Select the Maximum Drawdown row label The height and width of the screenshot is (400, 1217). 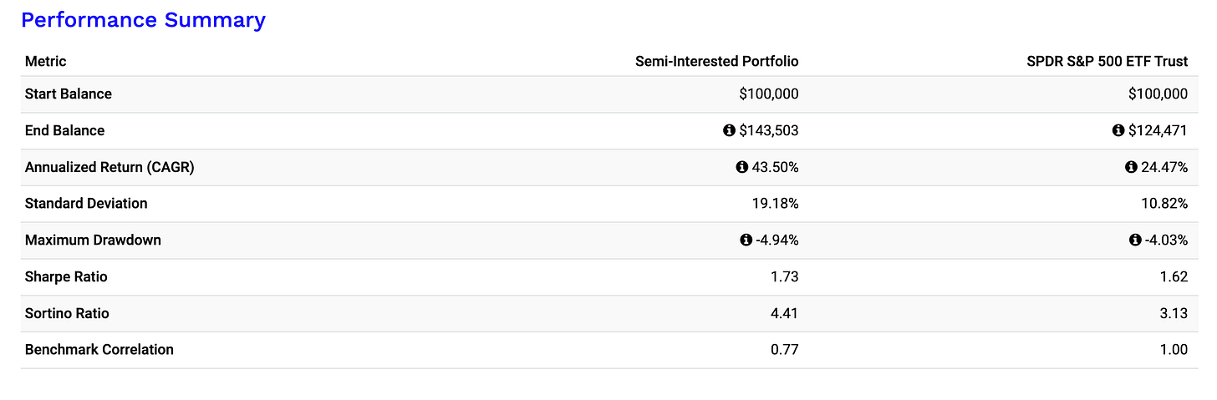[x=93, y=241]
